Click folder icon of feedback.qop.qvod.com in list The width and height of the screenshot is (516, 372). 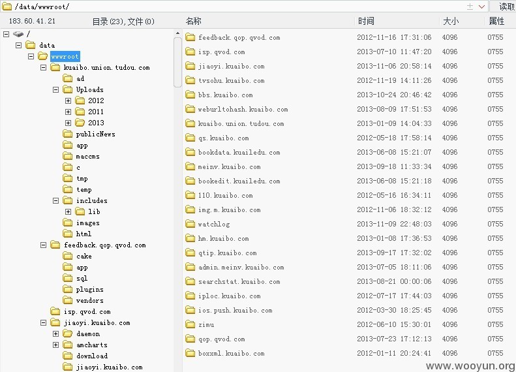190,37
